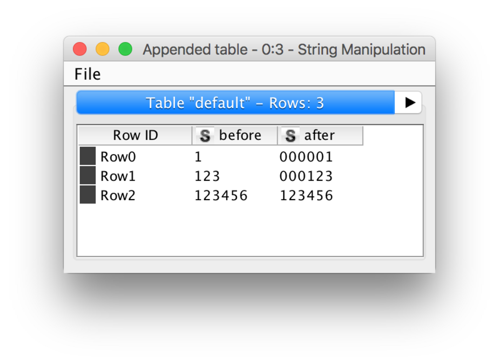Click the string type icon of "after" column

(291, 135)
